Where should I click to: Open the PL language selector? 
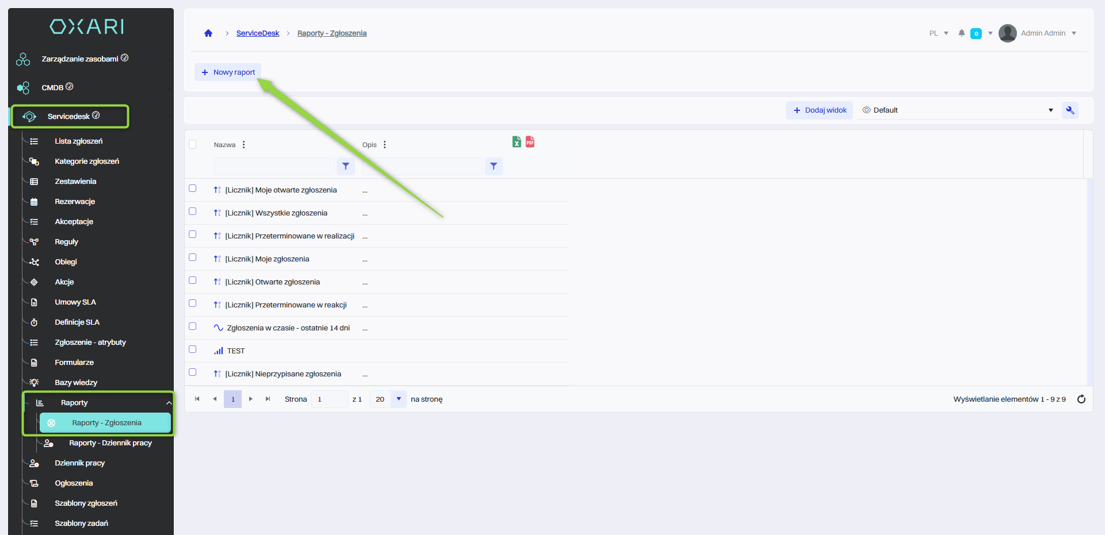click(x=938, y=33)
